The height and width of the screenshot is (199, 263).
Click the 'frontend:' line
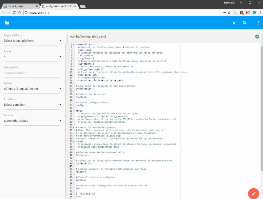point(81,97)
